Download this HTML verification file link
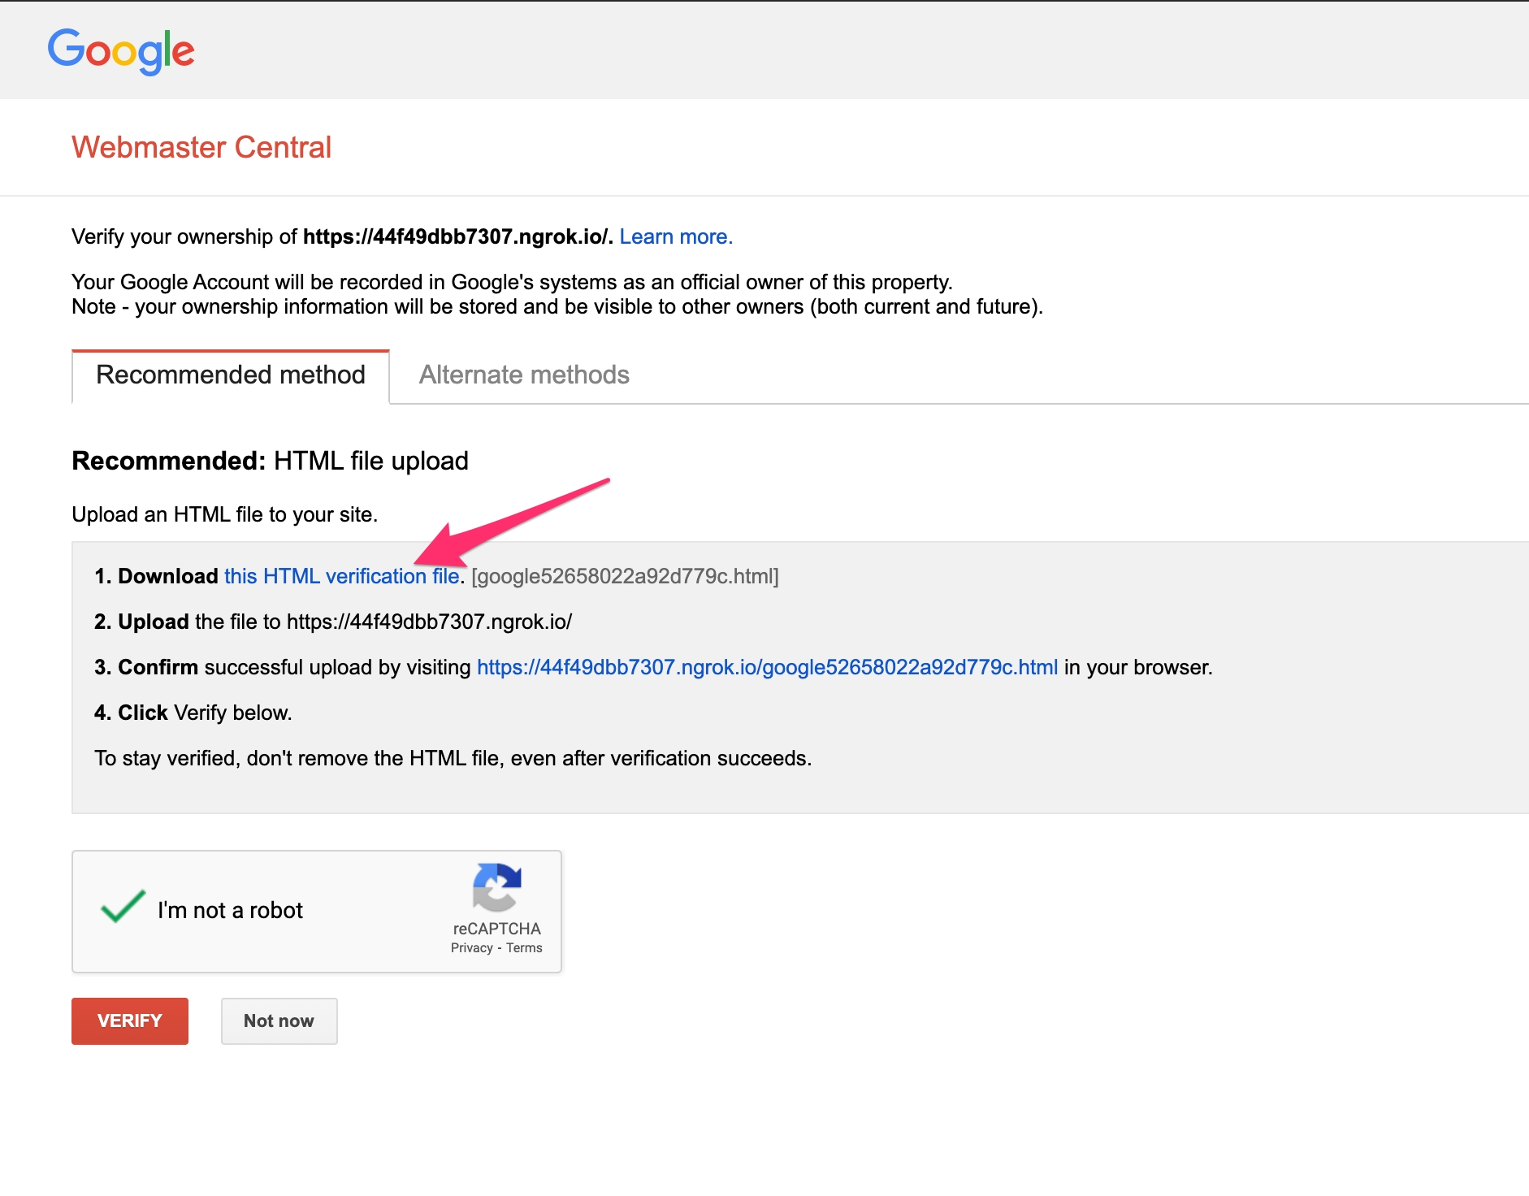1529x1196 pixels. [342, 576]
